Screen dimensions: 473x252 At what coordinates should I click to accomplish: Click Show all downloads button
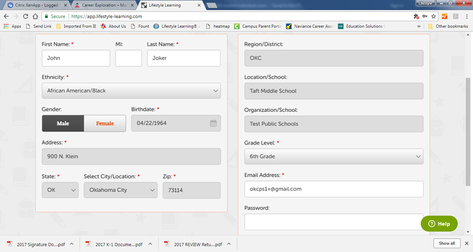(x=447, y=243)
